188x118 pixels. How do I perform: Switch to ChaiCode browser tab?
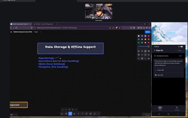coord(43,24)
